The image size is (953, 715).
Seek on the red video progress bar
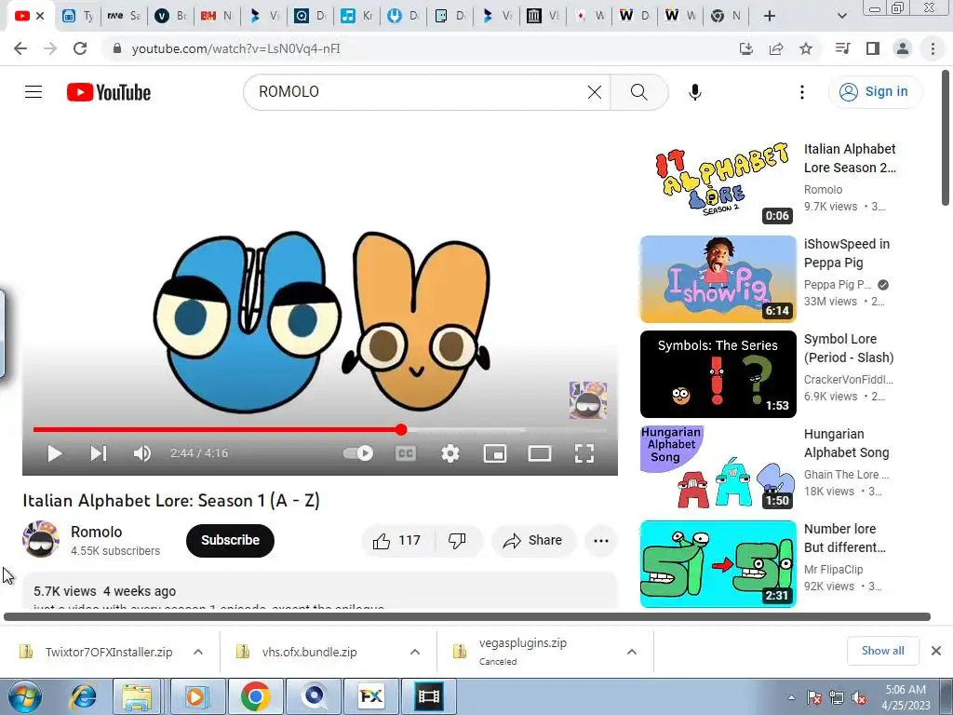320,430
